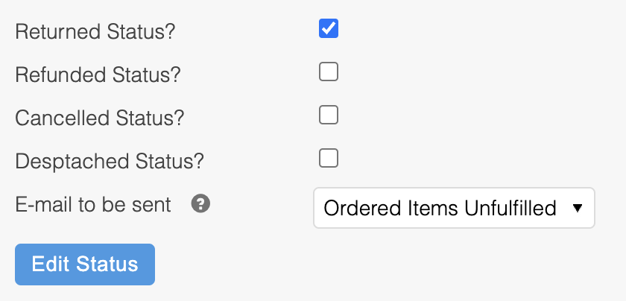626x301 pixels.
Task: Click the Desptached Status? label text
Action: tap(110, 161)
